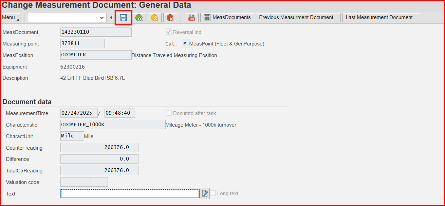The height and width of the screenshot is (206, 445).
Task: Open Last Measurement Document
Action: [381, 17]
